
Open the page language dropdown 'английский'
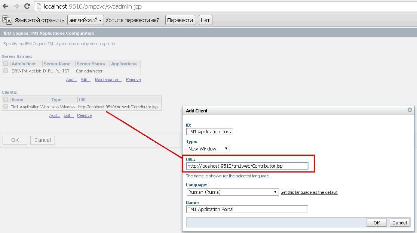(x=85, y=20)
